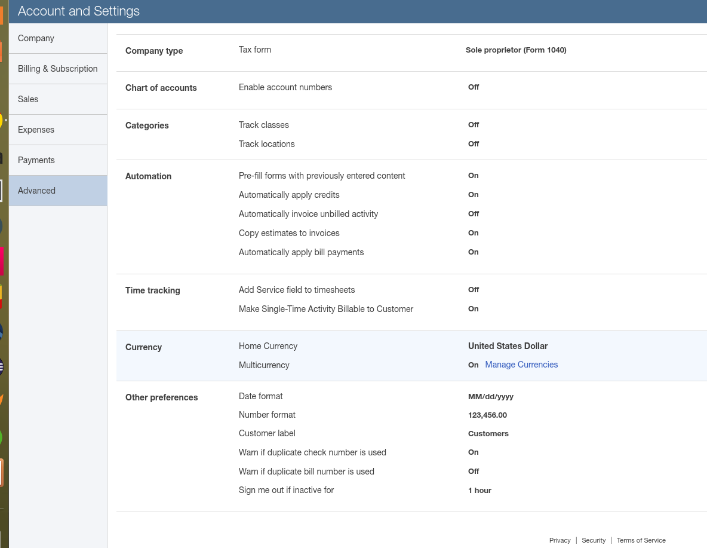The image size is (707, 548).
Task: Select the Advanced settings tab
Action: [58, 191]
